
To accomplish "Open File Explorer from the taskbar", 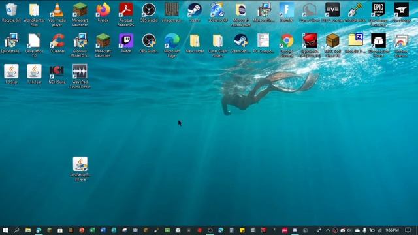I will coord(28,230).
